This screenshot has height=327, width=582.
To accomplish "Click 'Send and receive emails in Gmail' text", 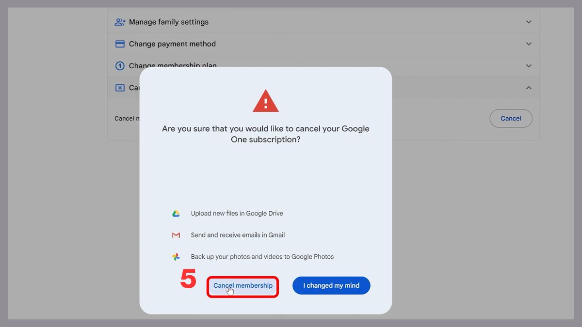I will (238, 235).
